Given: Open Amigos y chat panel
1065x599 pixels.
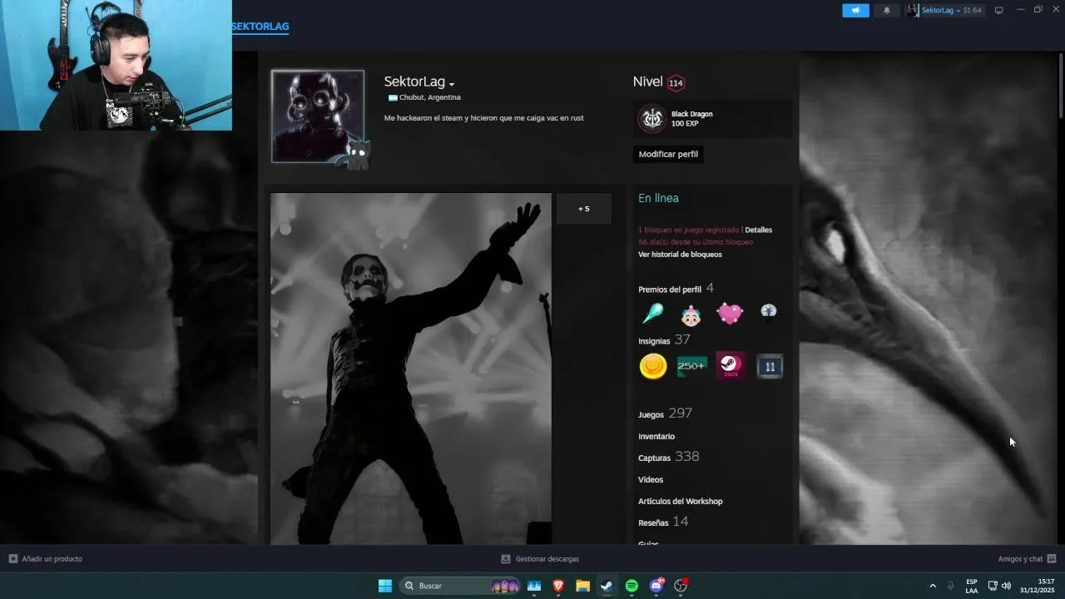Looking at the screenshot, I should coord(1027,559).
